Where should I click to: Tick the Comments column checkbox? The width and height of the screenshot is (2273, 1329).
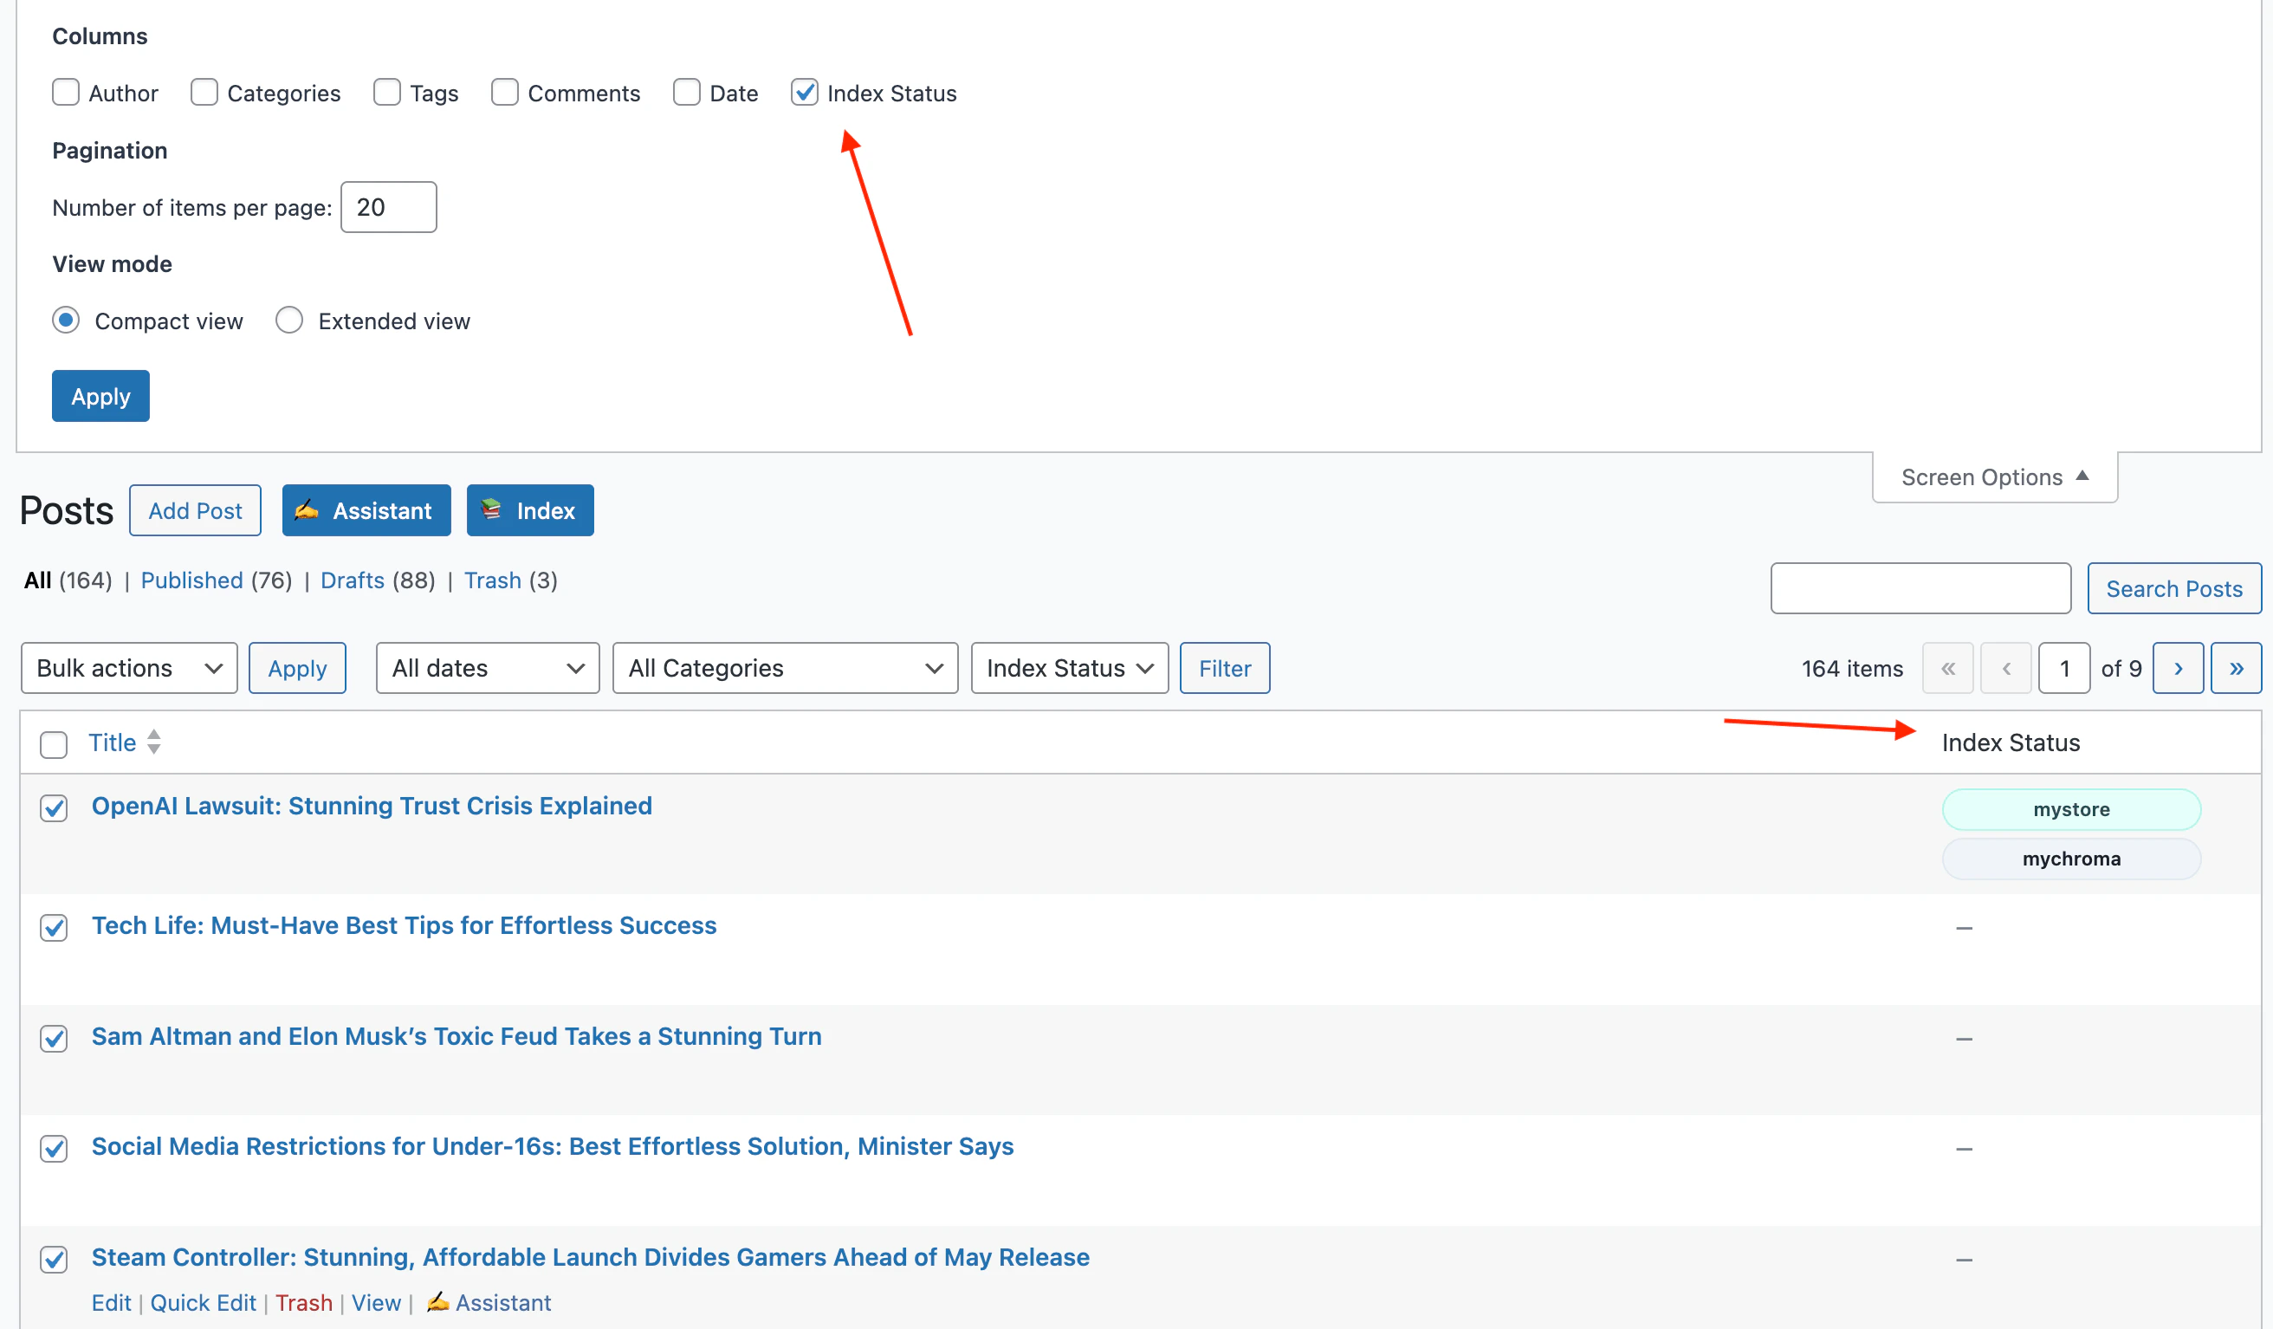[504, 92]
